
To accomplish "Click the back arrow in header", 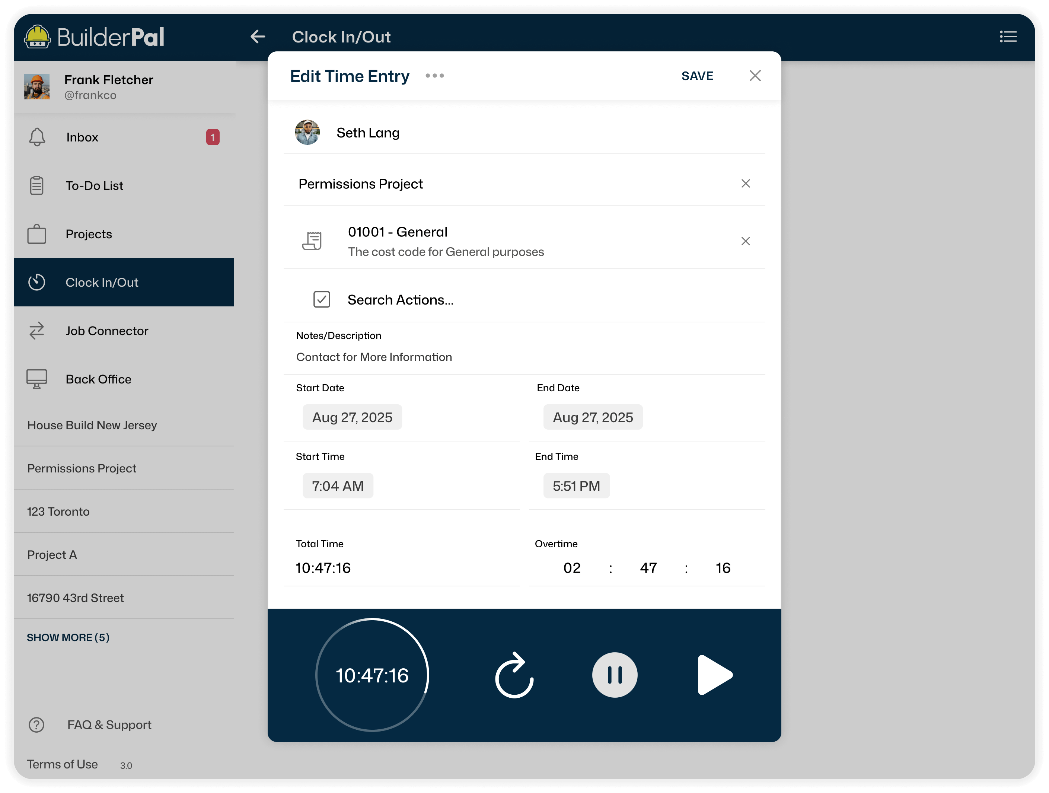I will 258,36.
